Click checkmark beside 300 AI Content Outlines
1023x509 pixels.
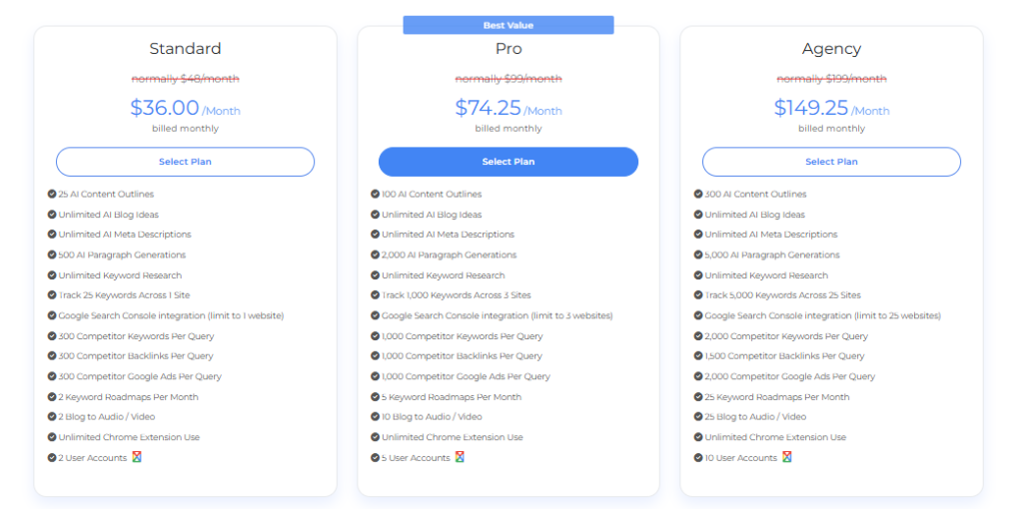[698, 194]
